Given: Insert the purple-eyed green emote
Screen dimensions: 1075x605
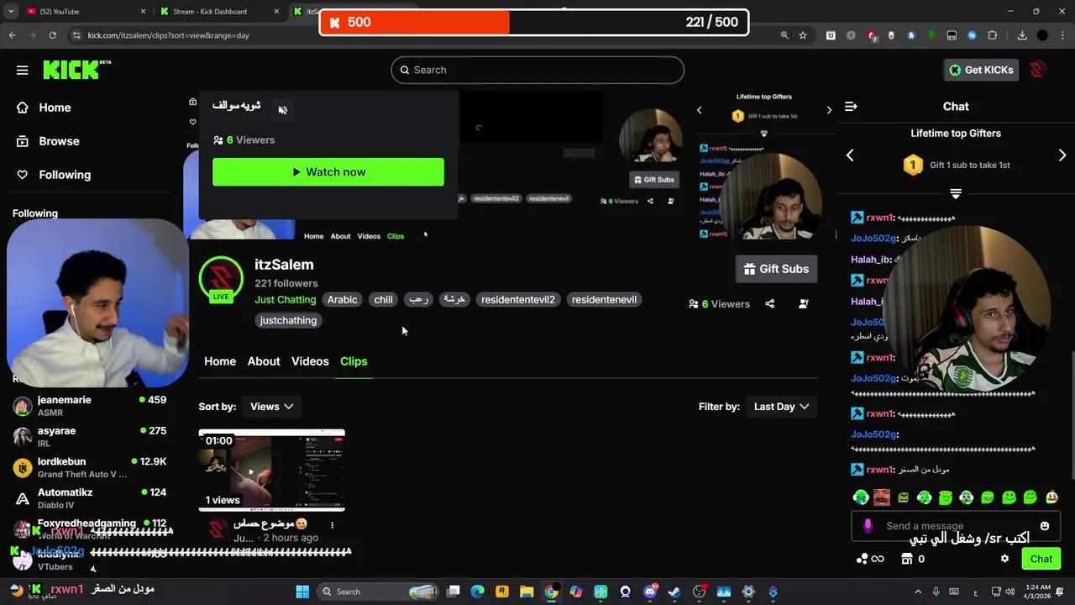Looking at the screenshot, I should coord(967,497).
